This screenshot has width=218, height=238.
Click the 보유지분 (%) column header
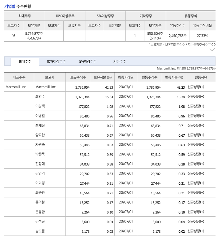coord(102,77)
